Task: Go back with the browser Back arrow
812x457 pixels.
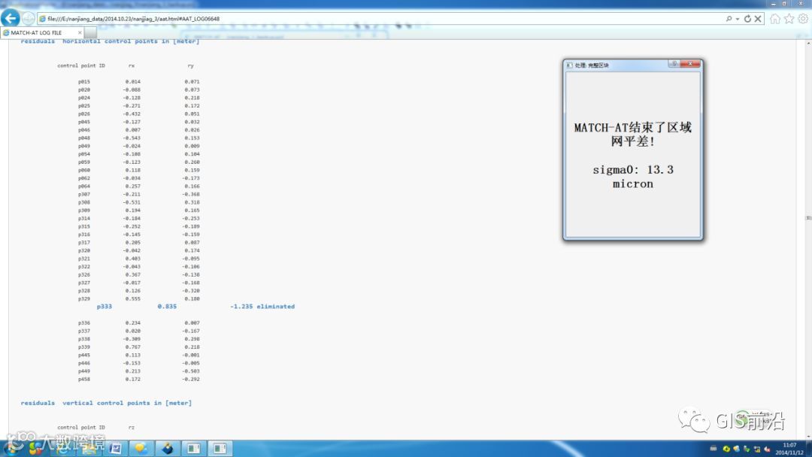Action: coord(11,18)
